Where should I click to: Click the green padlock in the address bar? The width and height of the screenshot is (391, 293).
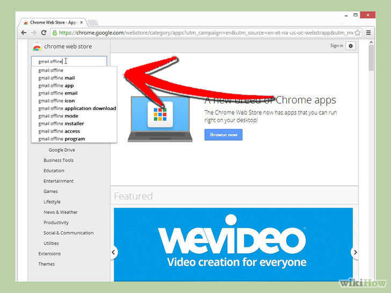(54, 33)
